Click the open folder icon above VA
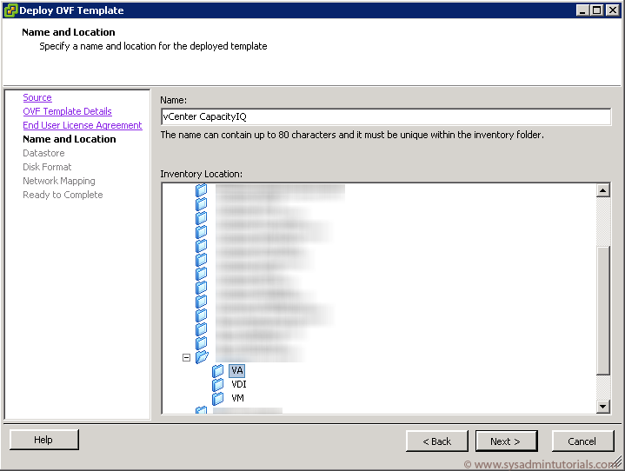 202,357
